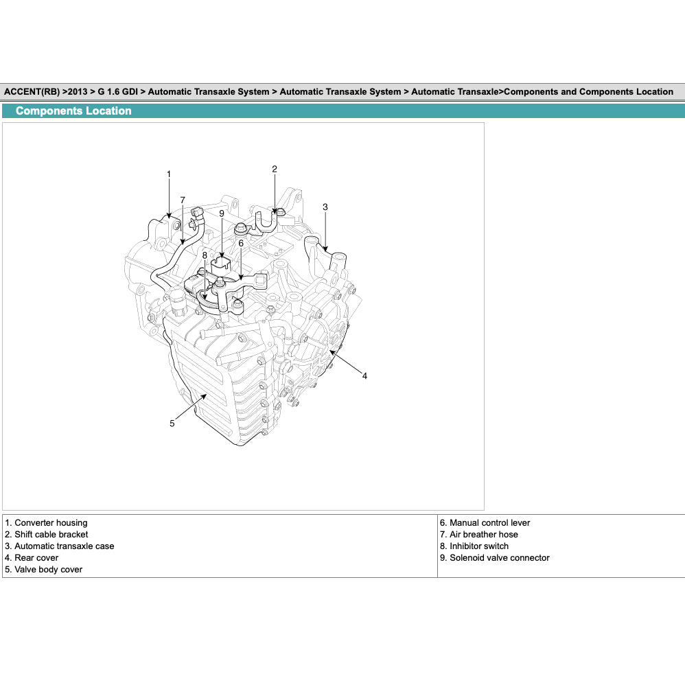685x685 pixels.
Task: Click the 'Air breather hose' legend entry
Action: click(x=483, y=535)
